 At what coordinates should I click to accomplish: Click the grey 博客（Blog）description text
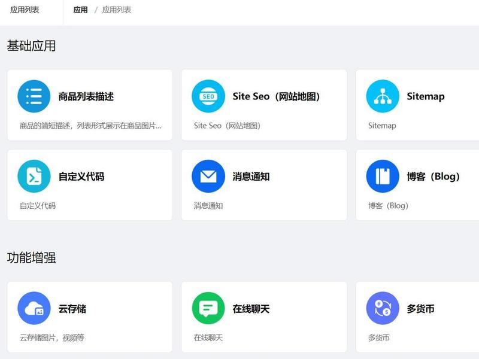click(x=388, y=206)
